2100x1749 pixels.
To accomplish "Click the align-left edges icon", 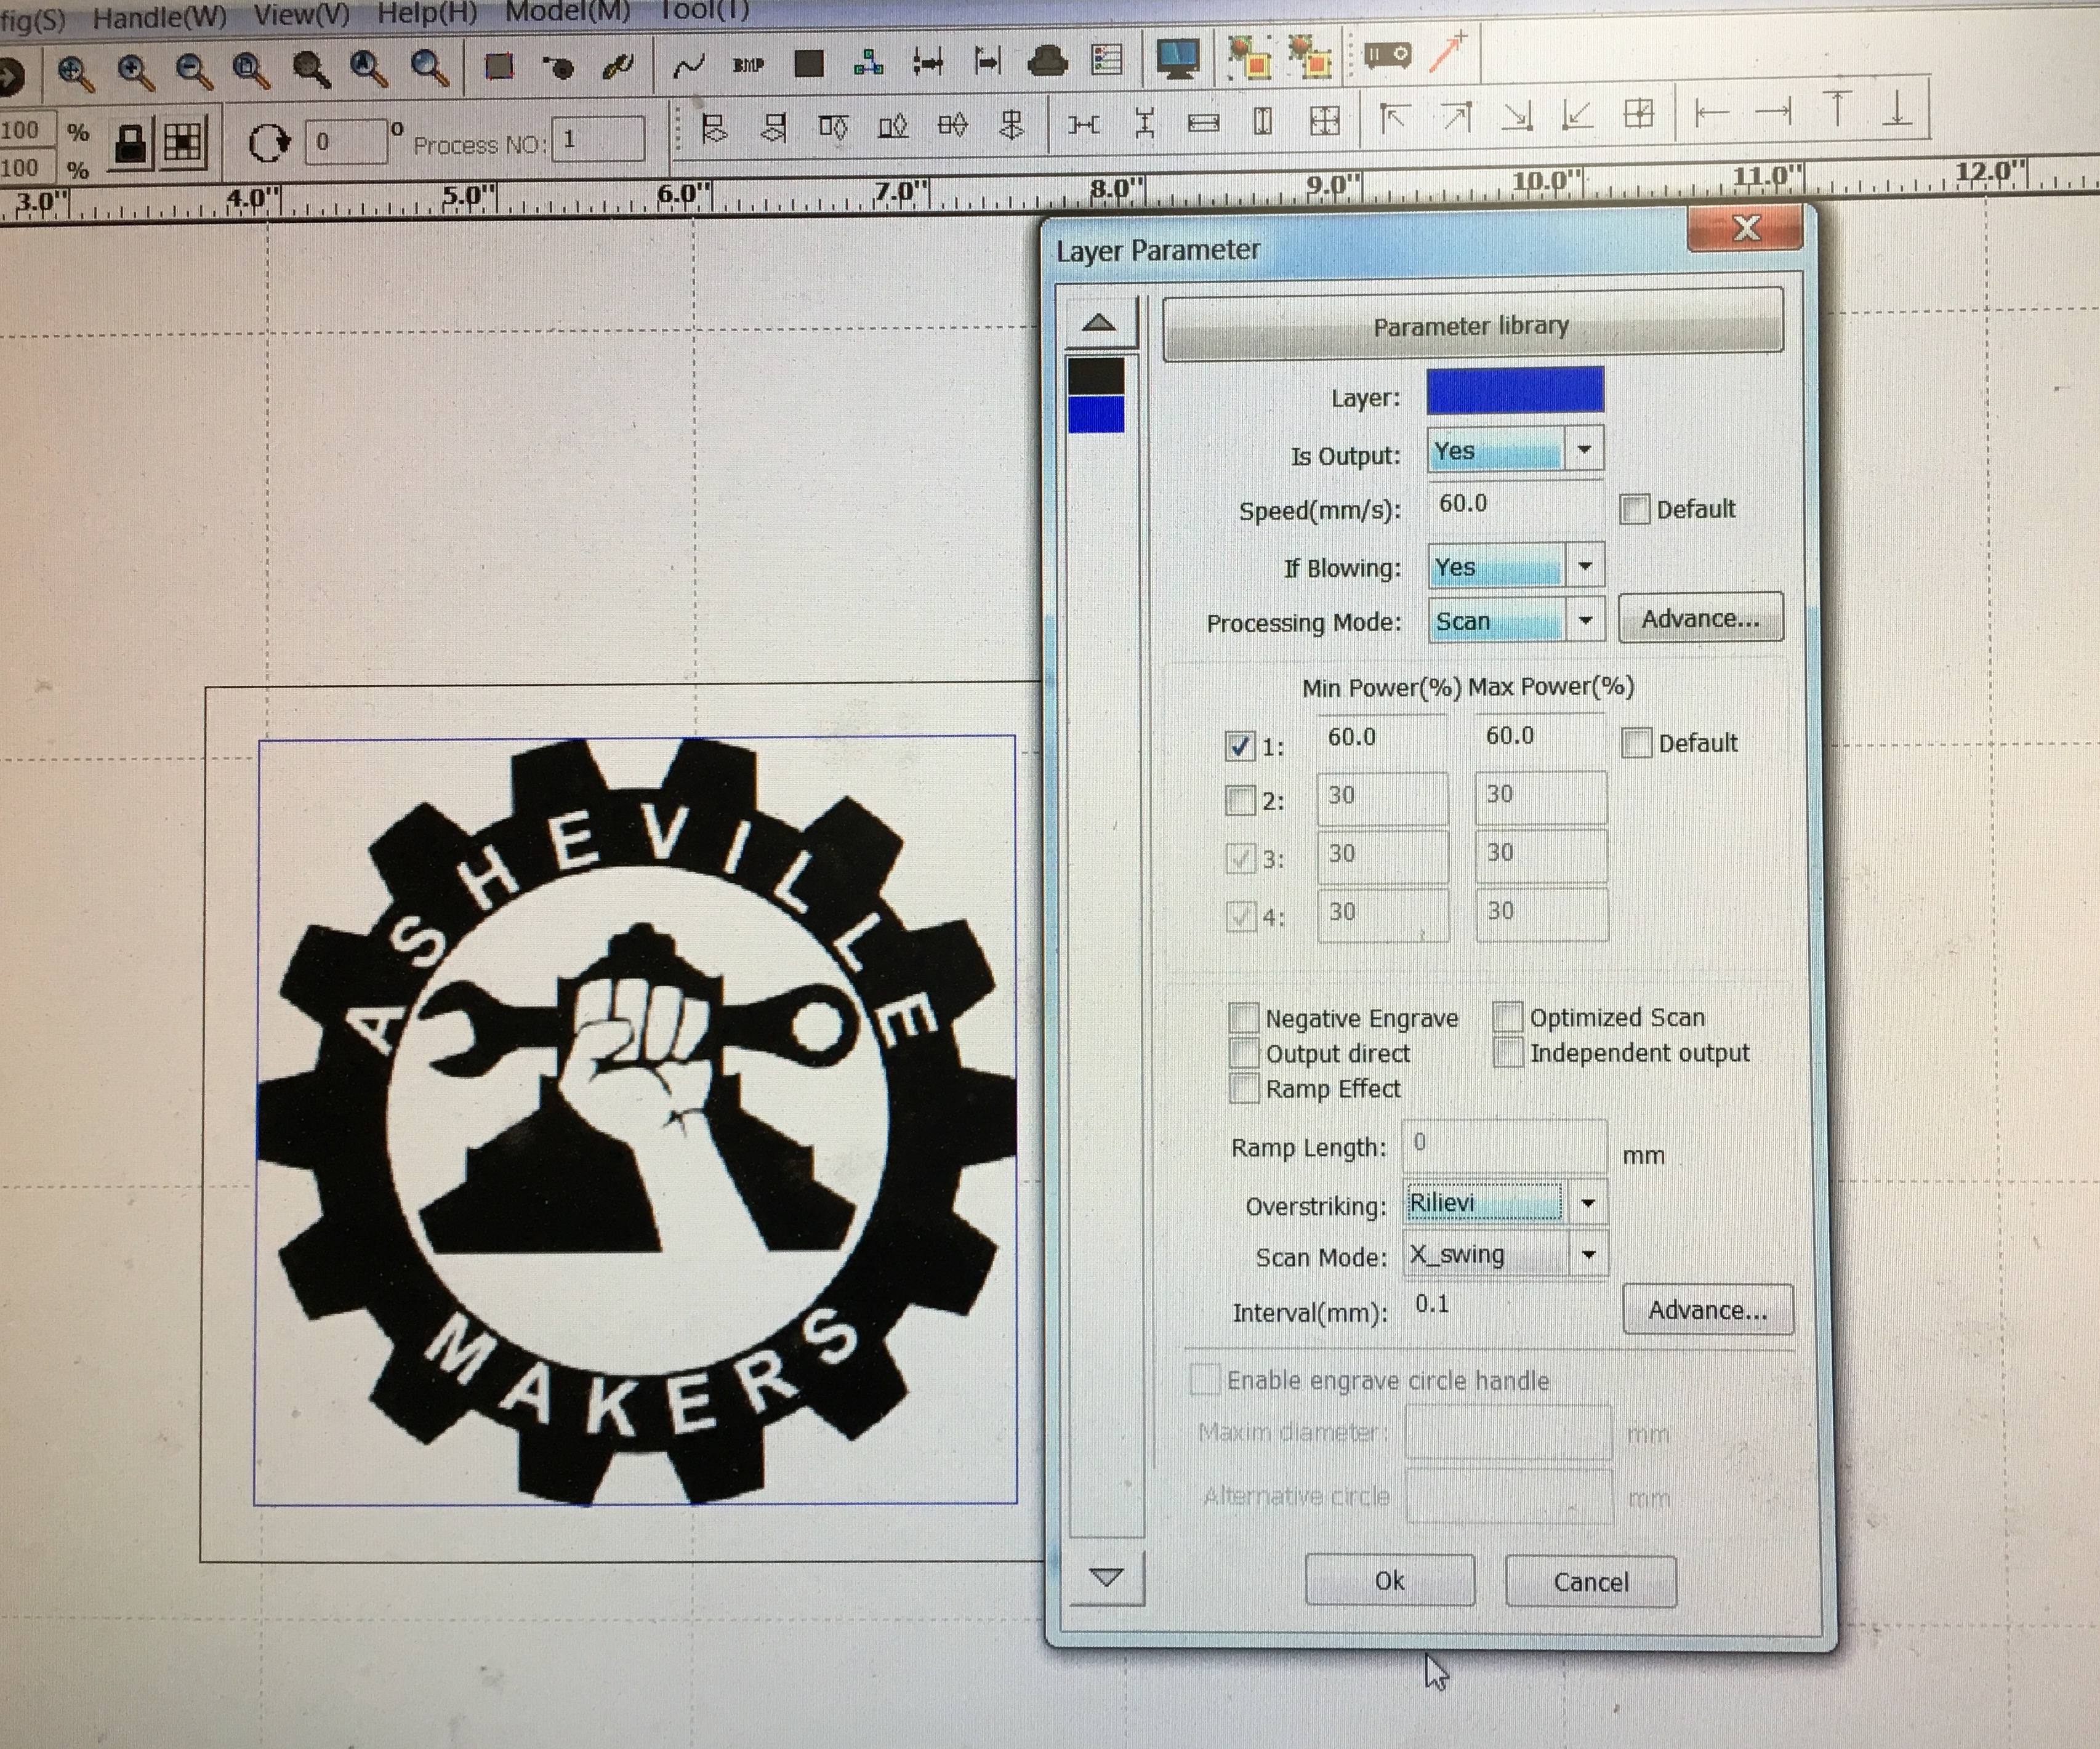I will pyautogui.click(x=713, y=127).
